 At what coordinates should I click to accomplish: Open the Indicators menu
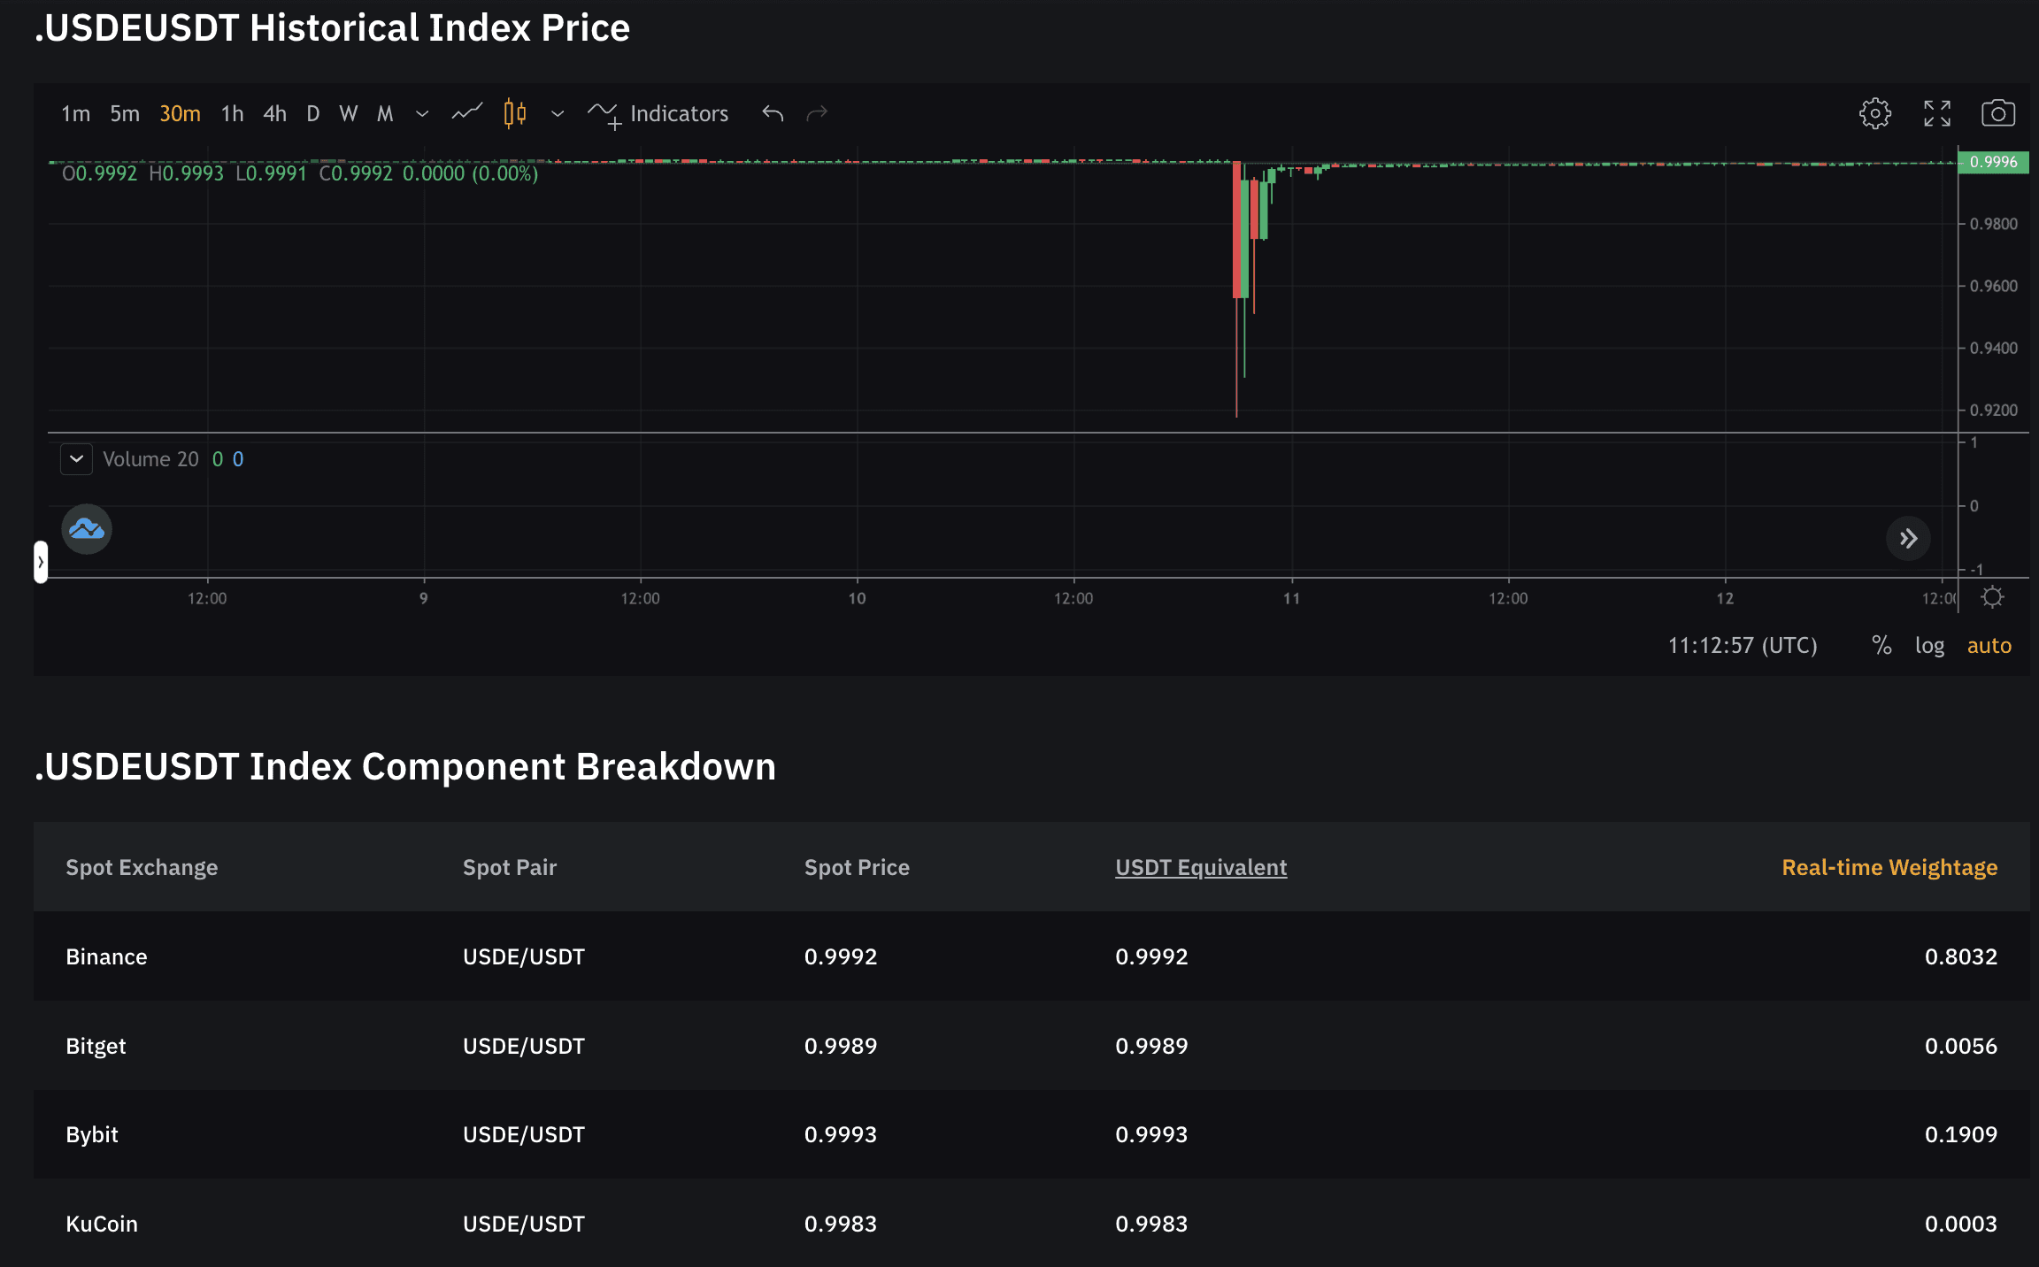point(659,113)
